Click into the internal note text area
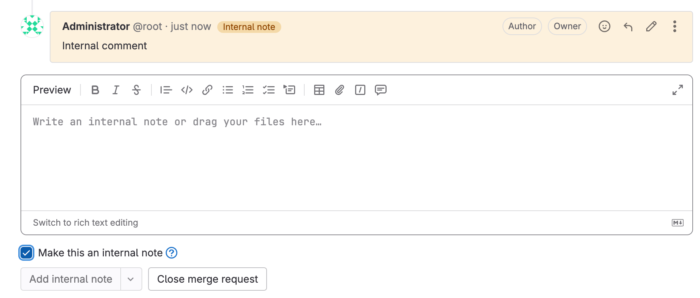700x298 pixels. (x=357, y=157)
